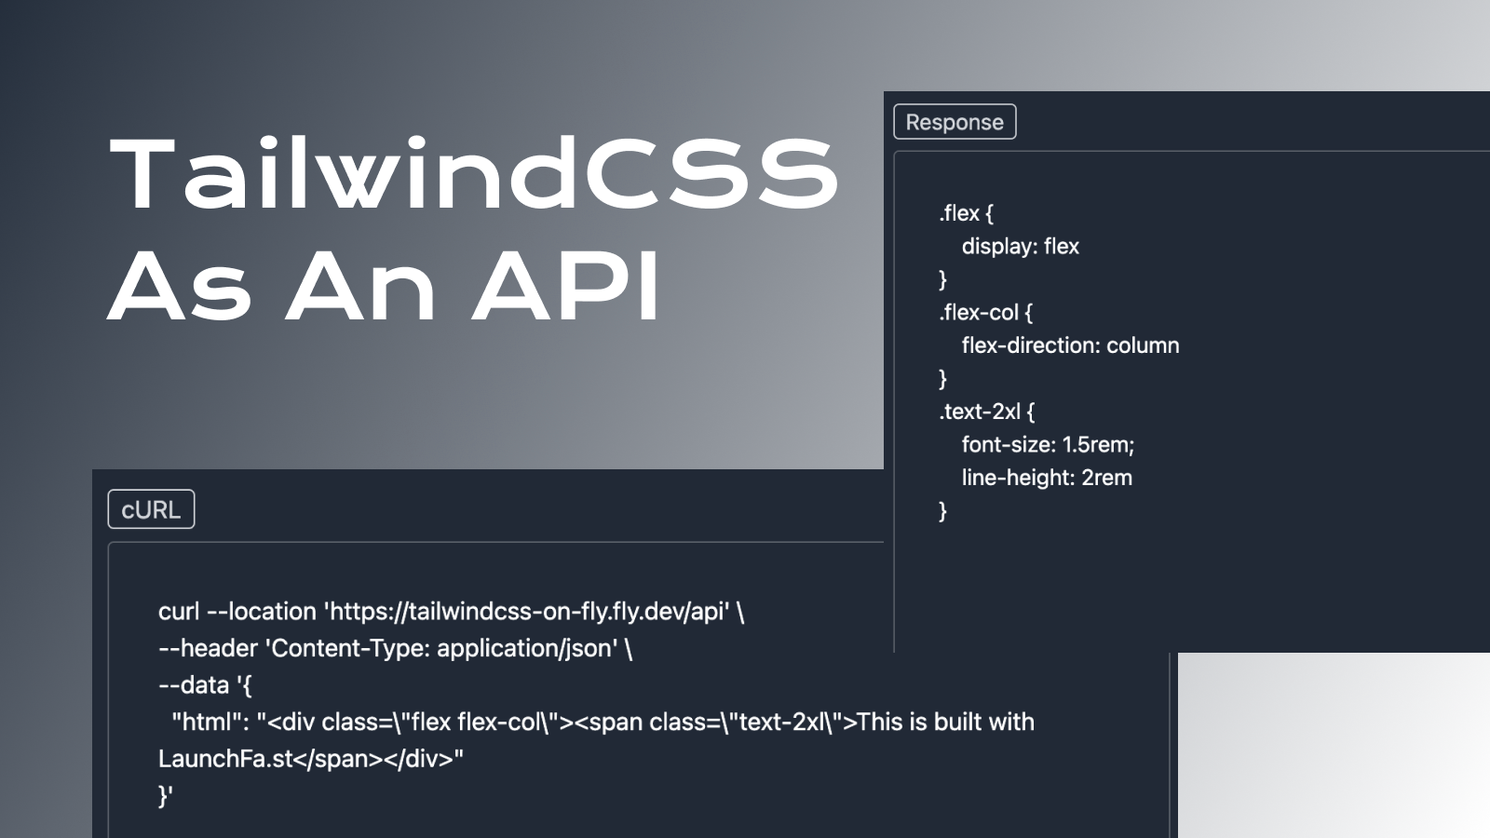Select the cURL tab
Viewport: 1490px width, 838px height.
pyautogui.click(x=151, y=509)
